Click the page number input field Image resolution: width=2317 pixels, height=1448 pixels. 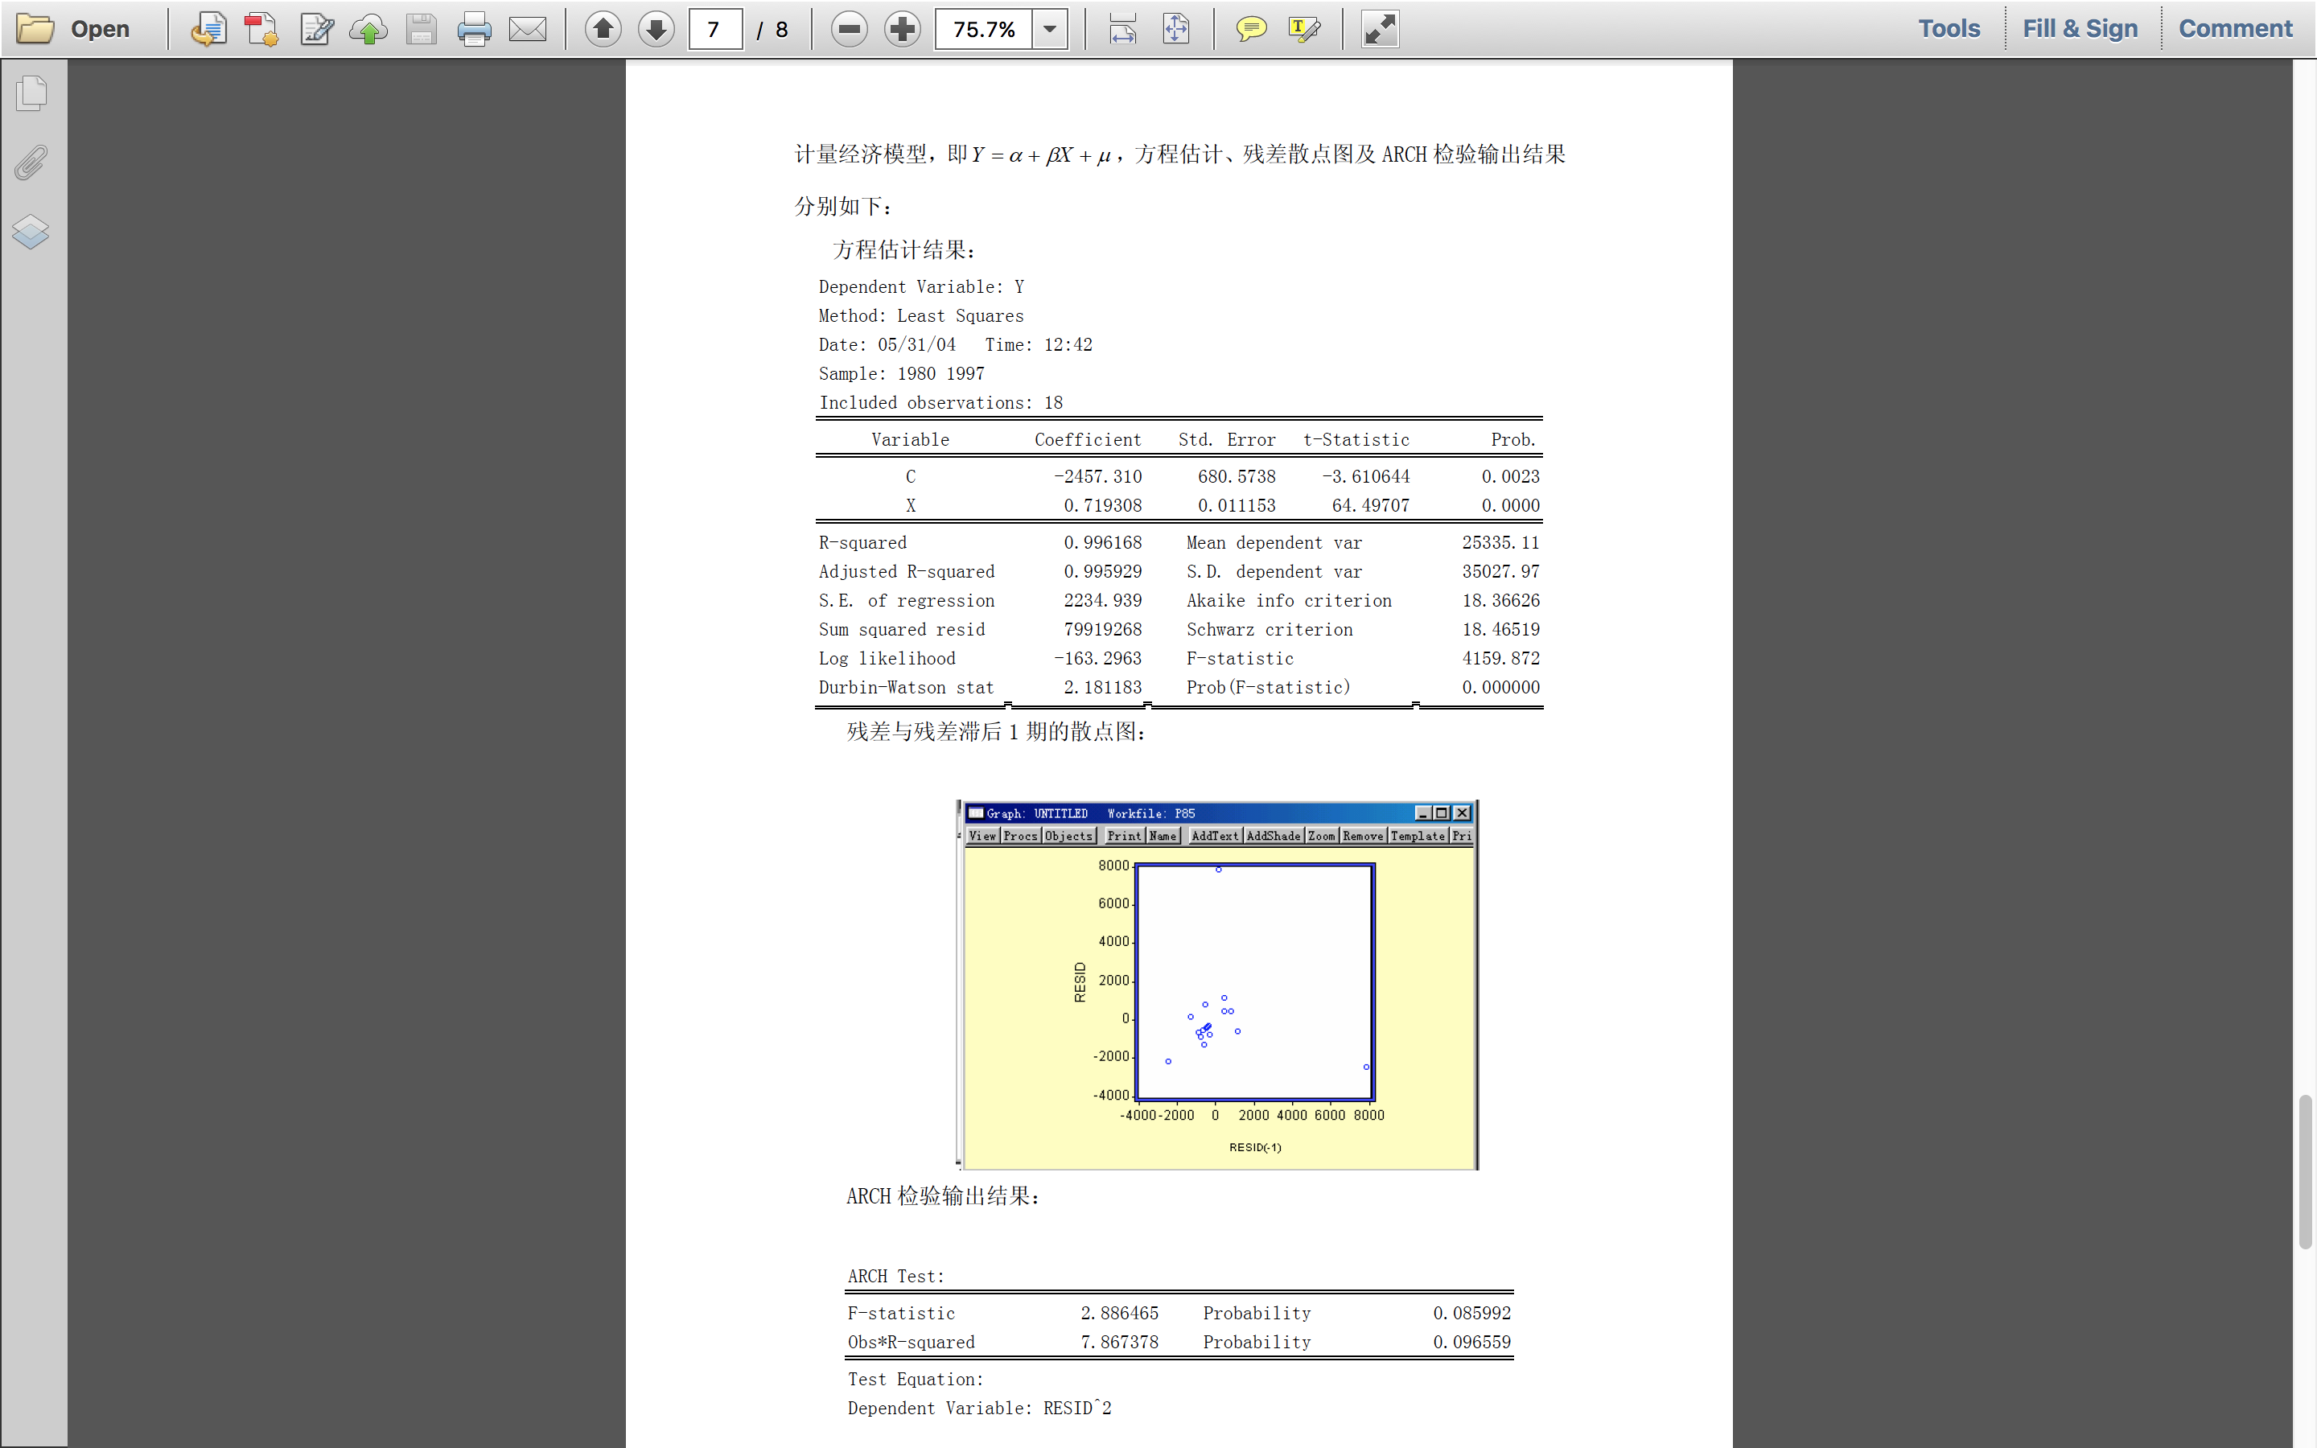[x=715, y=29]
